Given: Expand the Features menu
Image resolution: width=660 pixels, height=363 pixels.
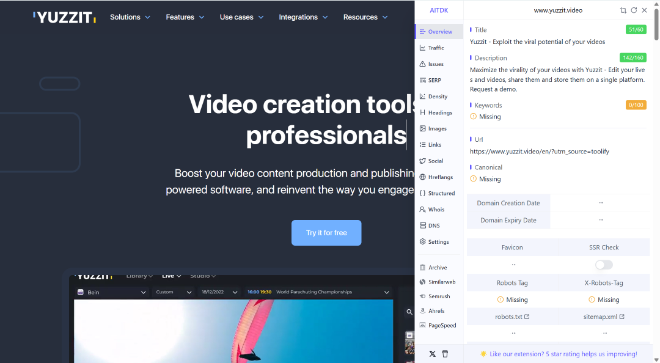Looking at the screenshot, I should point(185,17).
